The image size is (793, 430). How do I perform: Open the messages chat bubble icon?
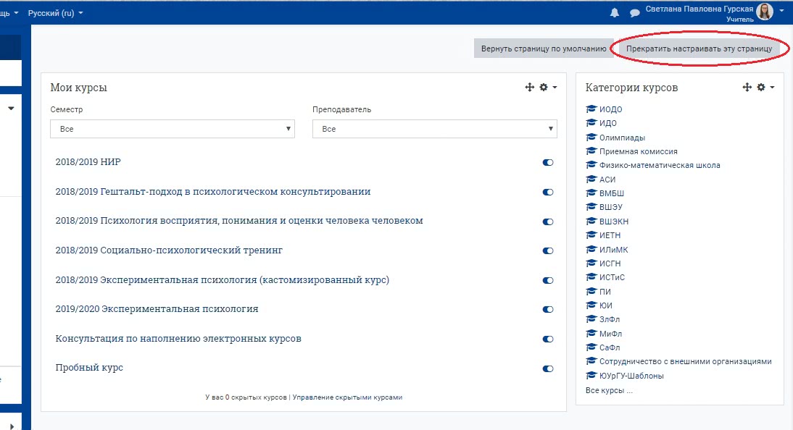pyautogui.click(x=634, y=13)
